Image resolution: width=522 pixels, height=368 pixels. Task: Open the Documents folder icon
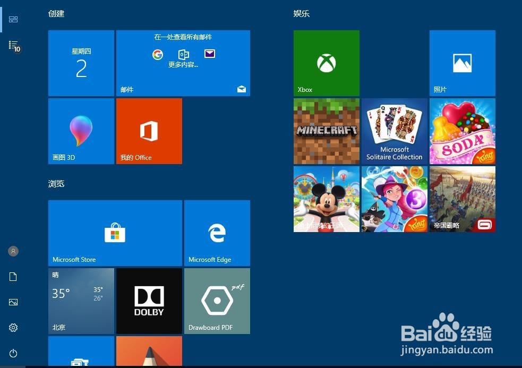pyautogui.click(x=13, y=277)
